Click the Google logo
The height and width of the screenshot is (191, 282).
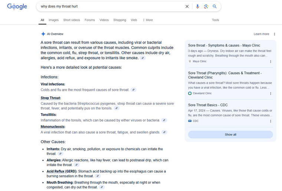tap(17, 6)
